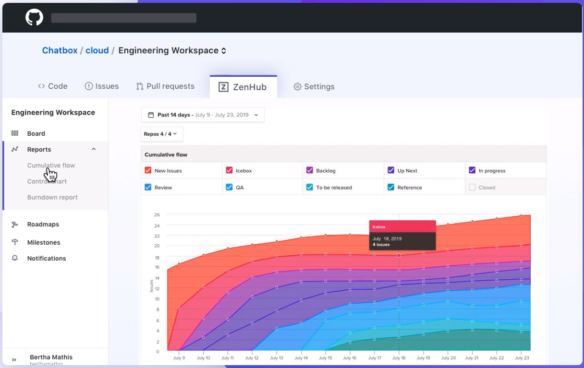Image resolution: width=584 pixels, height=368 pixels.
Task: Click the Reports graph icon
Action: coord(15,149)
